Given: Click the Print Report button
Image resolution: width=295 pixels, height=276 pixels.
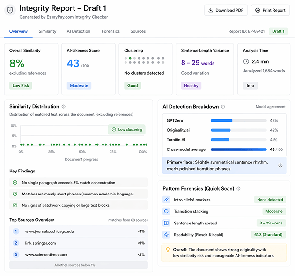Looking at the screenshot, I should pos(270,10).
